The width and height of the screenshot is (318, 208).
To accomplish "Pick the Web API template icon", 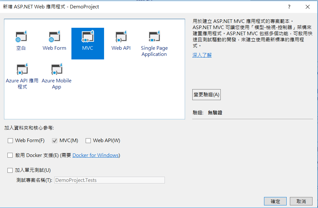I will pyautogui.click(x=121, y=41).
